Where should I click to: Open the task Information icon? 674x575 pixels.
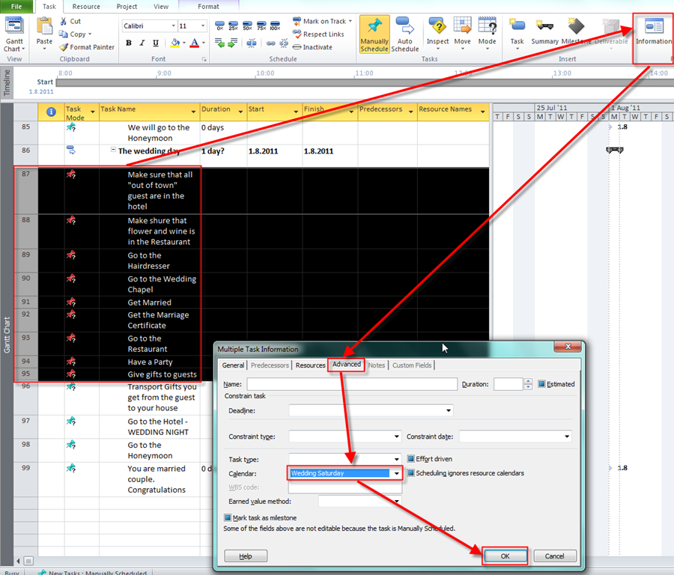point(654,28)
